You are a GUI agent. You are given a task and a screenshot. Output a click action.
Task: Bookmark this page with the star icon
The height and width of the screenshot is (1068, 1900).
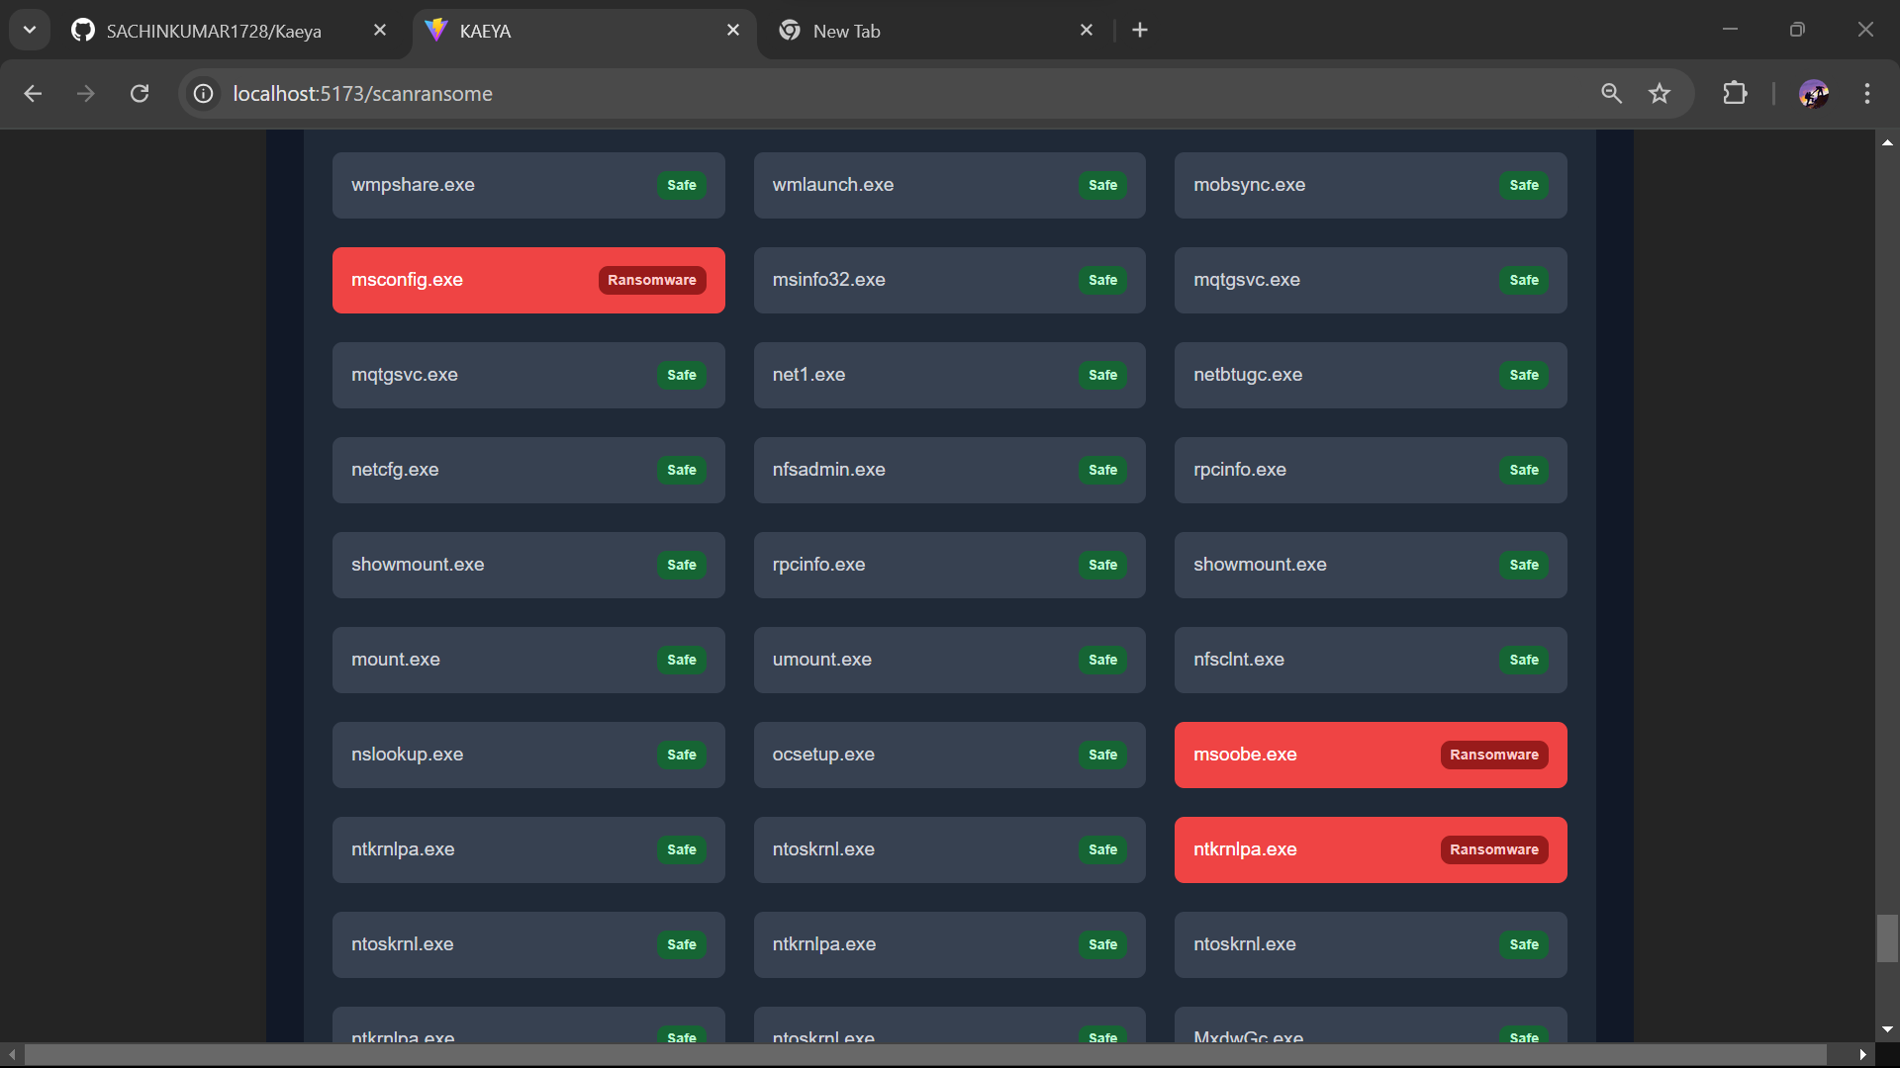(x=1660, y=93)
